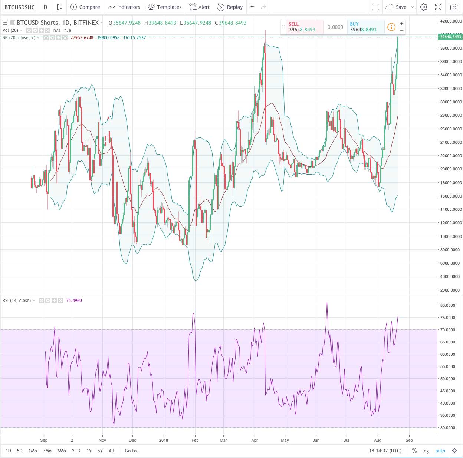Create an alert using the Alert icon
The width and height of the screenshot is (463, 458).
click(199, 7)
